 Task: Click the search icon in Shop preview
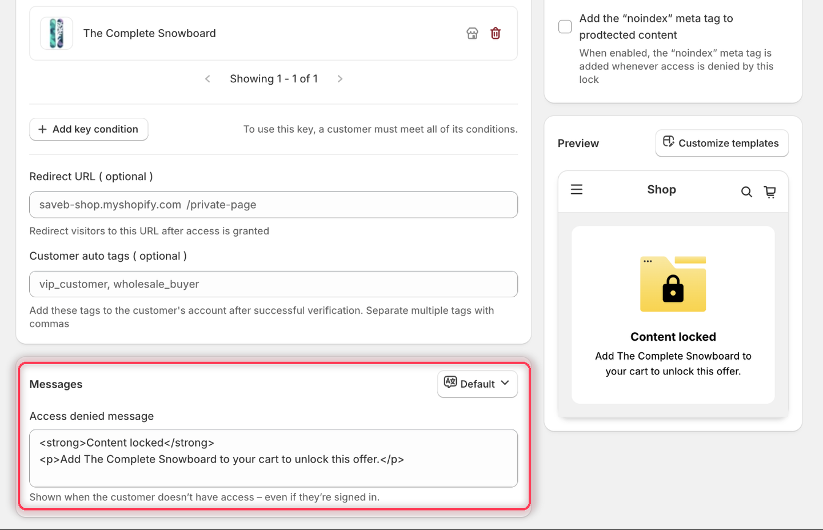(x=746, y=192)
